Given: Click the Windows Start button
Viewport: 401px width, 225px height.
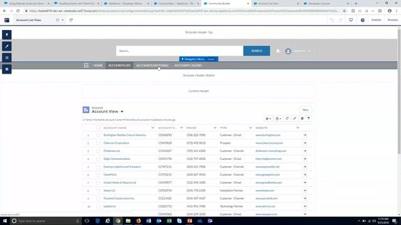Looking at the screenshot, I should (x=5, y=221).
